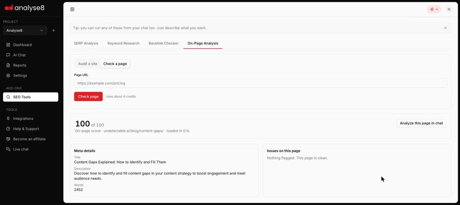Click 'Nothing flagged. This page is clean.'
460x205 pixels.
(297, 158)
